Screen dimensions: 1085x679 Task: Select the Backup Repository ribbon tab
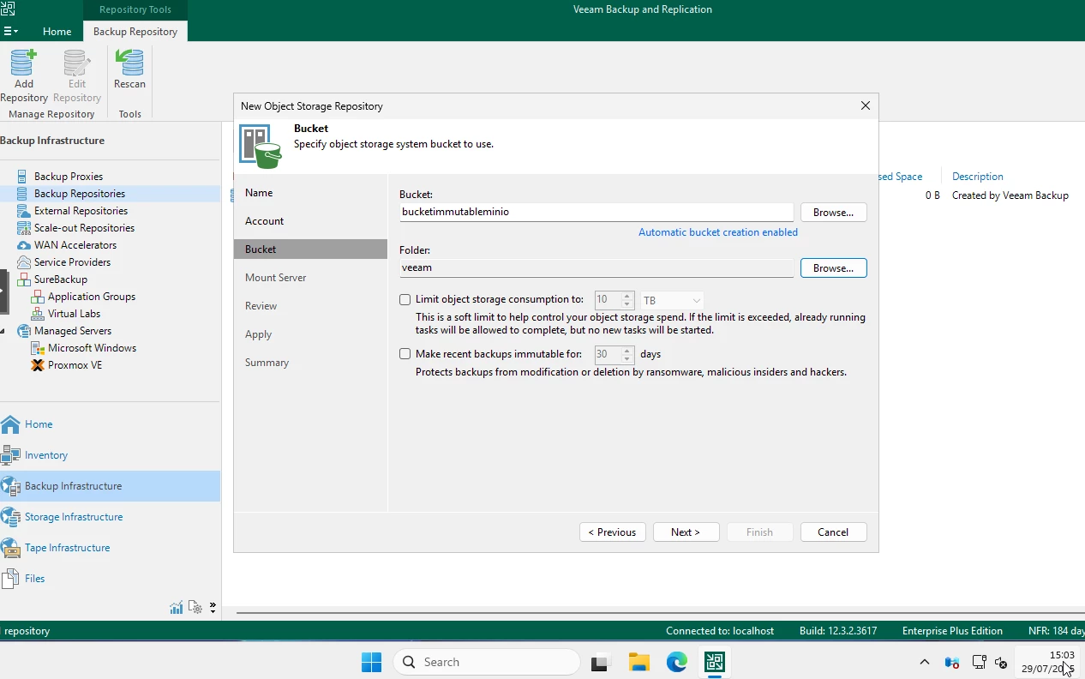(x=135, y=31)
